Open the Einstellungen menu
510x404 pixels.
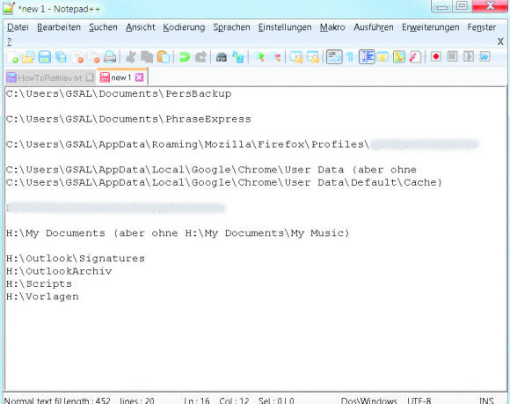tap(285, 27)
